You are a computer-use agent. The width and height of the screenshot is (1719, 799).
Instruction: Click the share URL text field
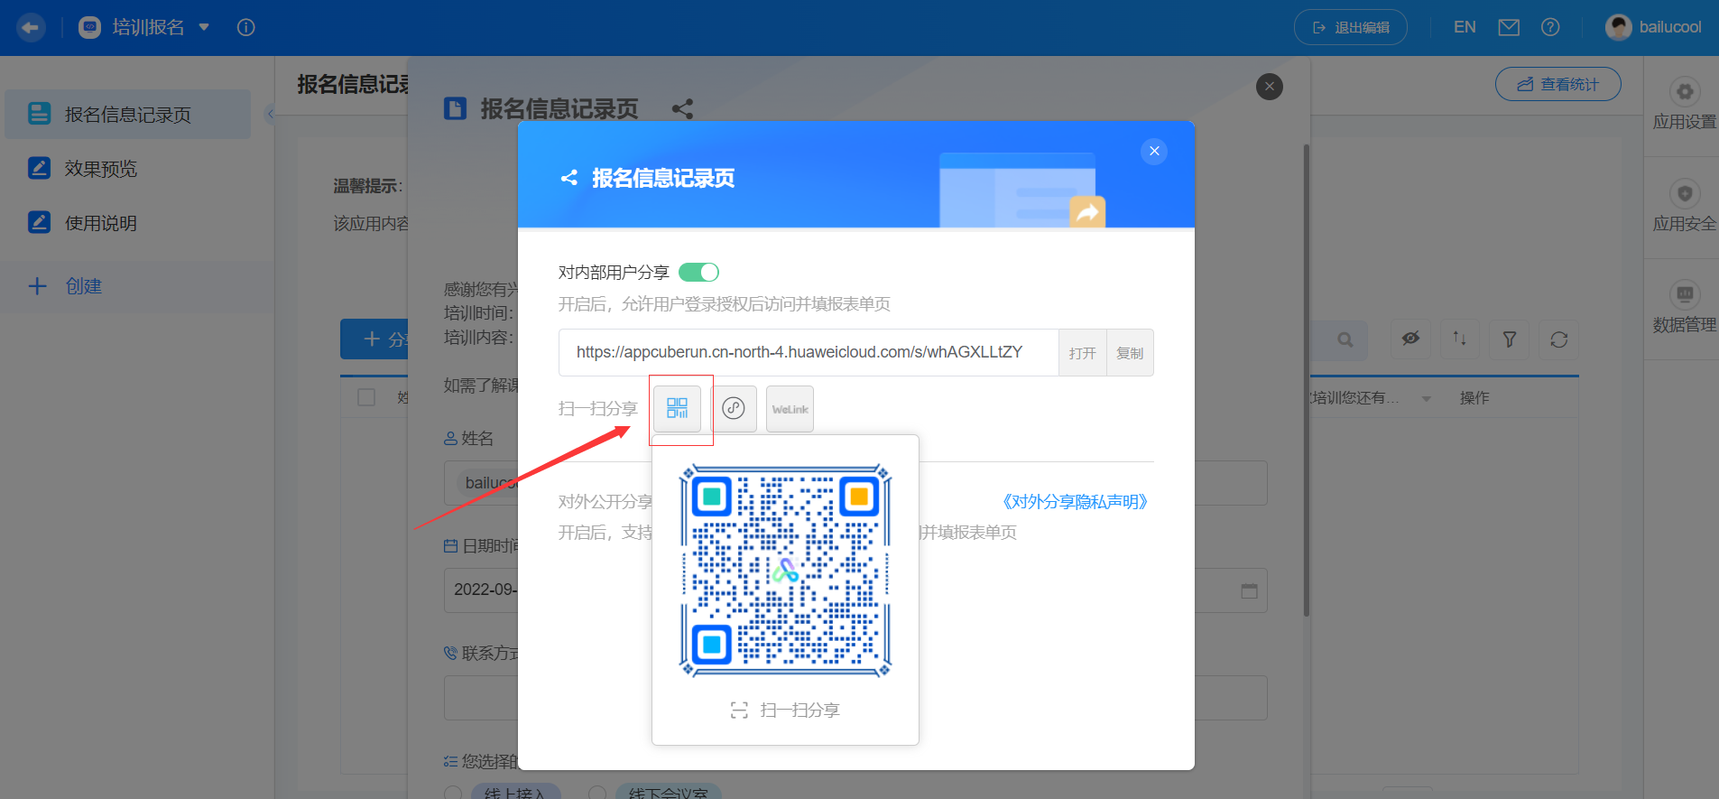(x=809, y=352)
